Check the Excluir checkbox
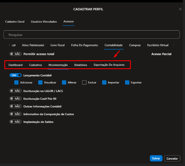Screen dimensions: 185x166 pyautogui.click(x=84, y=82)
